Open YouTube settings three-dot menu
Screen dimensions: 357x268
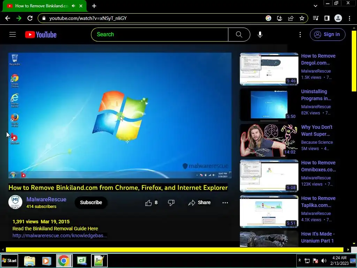tap(300, 35)
